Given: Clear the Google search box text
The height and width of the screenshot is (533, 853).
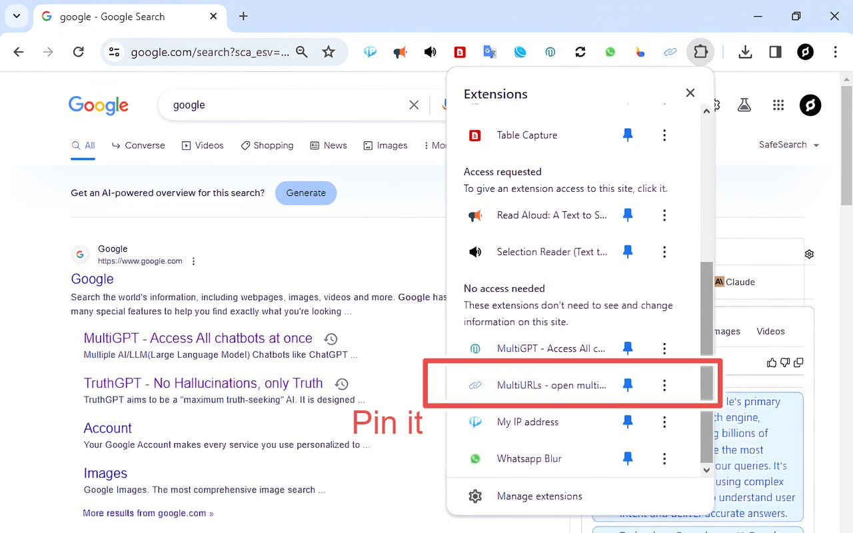Looking at the screenshot, I should click(414, 105).
